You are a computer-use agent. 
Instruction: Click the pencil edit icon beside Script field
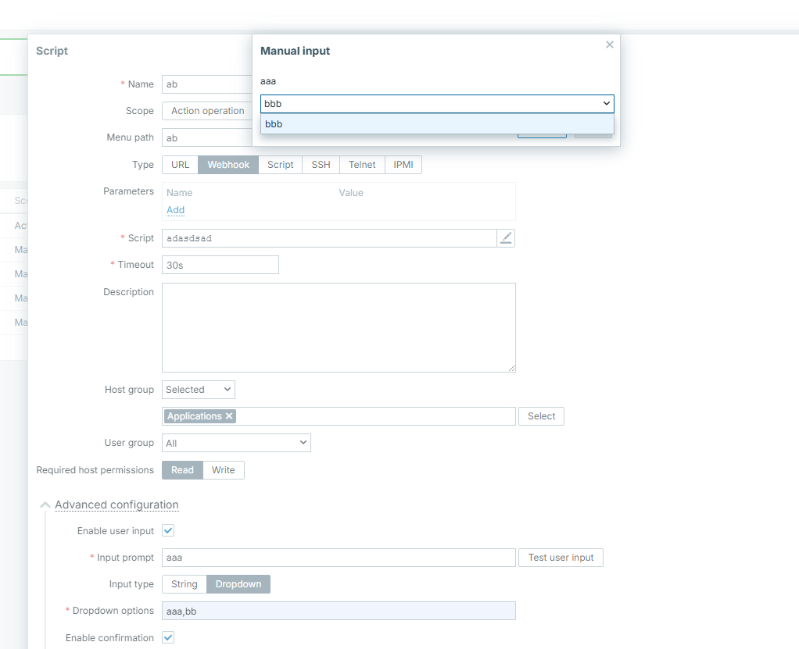[x=506, y=238]
